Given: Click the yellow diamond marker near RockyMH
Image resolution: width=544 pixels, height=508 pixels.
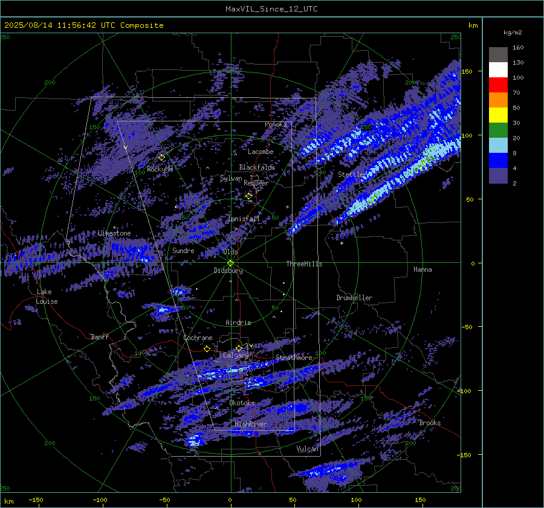Looking at the screenshot, I should point(161,158).
